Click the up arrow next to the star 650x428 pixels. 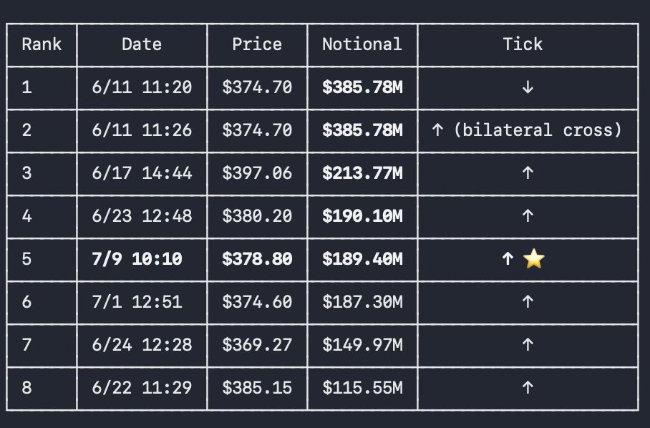point(508,259)
